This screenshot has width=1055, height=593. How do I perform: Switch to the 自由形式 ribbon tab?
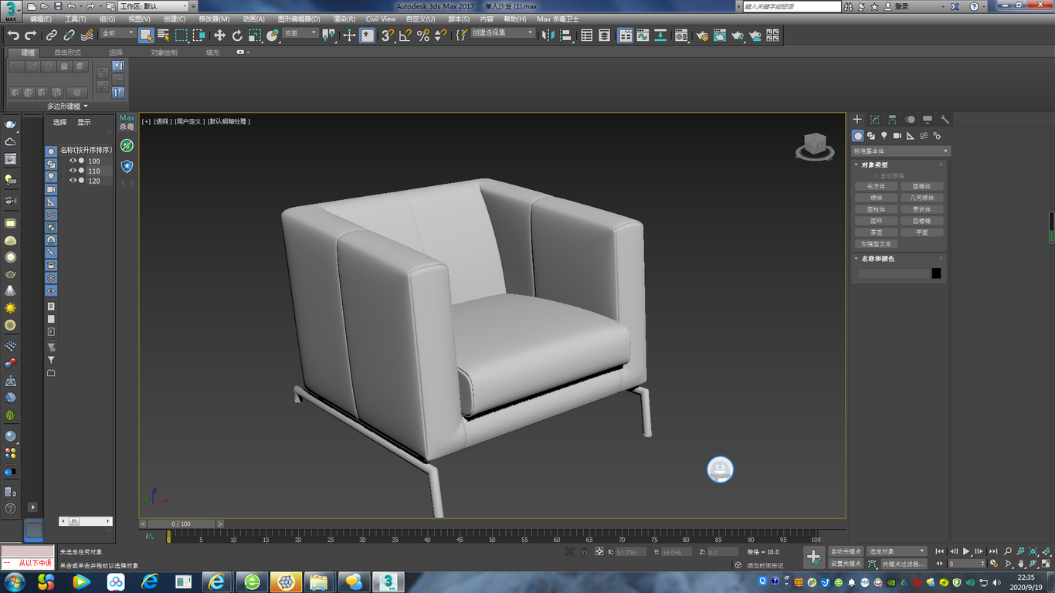coord(67,53)
